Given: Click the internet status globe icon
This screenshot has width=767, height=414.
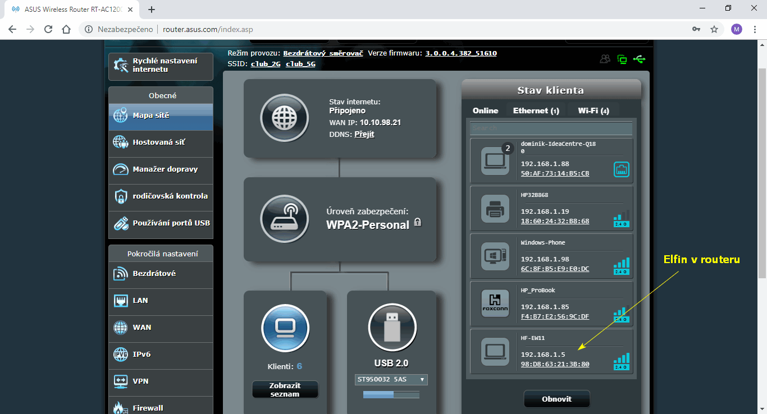Looking at the screenshot, I should [284, 118].
